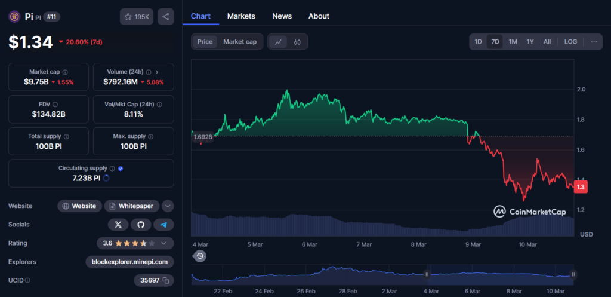The width and height of the screenshot is (611, 297).
Task: Click the $792.16M volume value
Action: click(x=121, y=82)
